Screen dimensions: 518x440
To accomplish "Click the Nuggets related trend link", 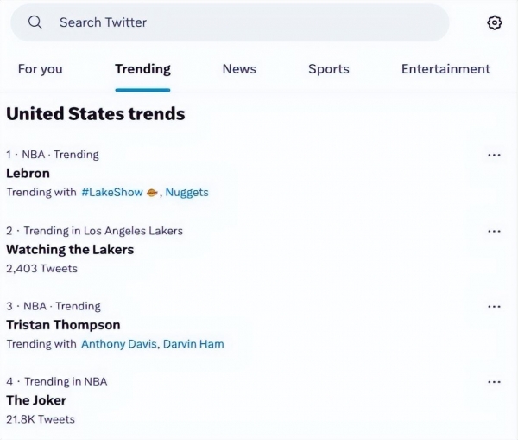I will [x=187, y=192].
